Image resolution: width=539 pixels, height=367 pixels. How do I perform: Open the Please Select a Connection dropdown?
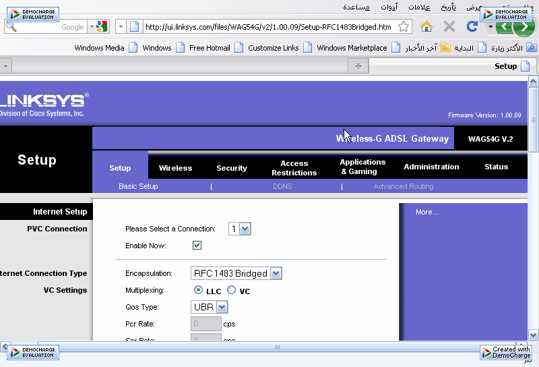coord(240,229)
